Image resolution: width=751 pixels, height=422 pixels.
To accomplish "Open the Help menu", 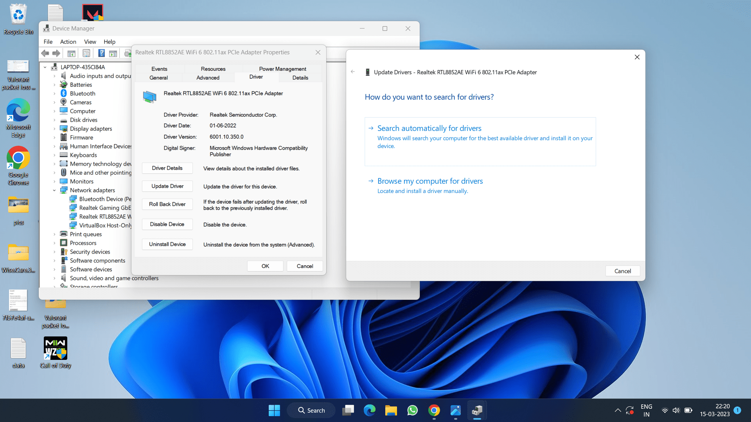I will 110,41.
